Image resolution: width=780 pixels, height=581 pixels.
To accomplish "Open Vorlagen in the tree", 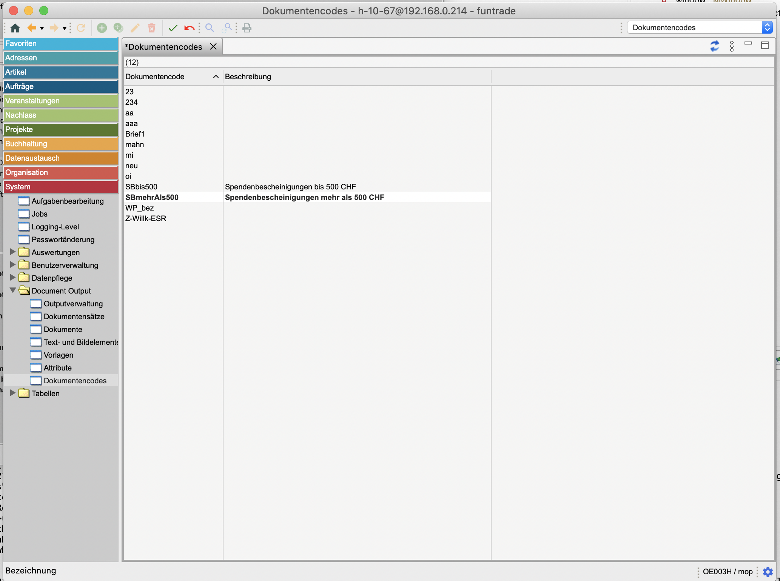I will [x=59, y=355].
